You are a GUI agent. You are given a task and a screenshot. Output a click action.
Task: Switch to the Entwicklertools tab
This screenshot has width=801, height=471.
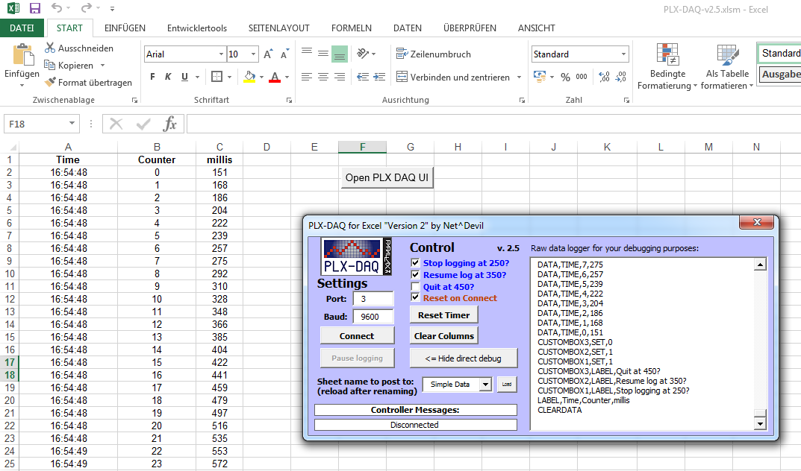click(x=196, y=28)
